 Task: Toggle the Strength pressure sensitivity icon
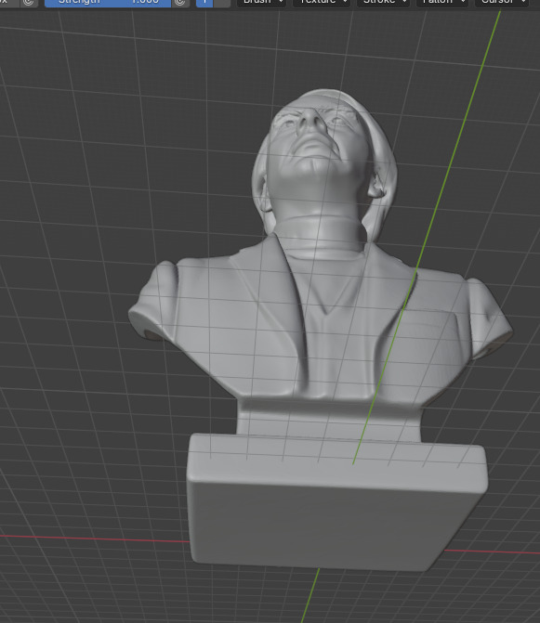(180, 3)
